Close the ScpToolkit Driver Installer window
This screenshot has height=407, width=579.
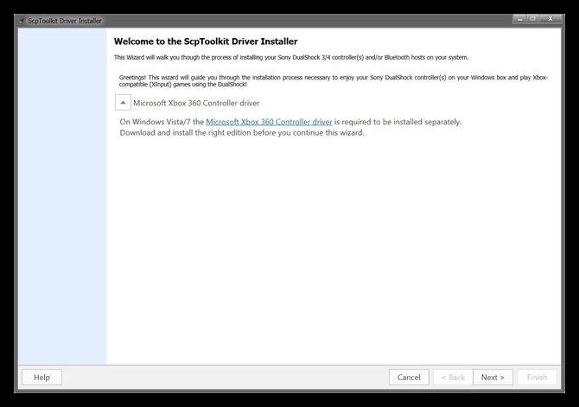pos(550,19)
